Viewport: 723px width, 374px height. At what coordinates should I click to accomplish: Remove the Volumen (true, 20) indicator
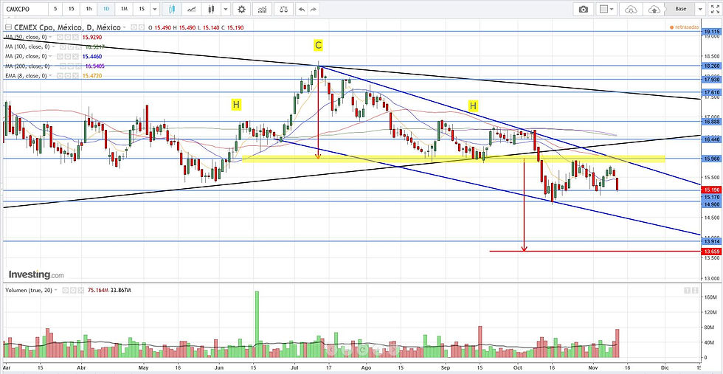80,290
